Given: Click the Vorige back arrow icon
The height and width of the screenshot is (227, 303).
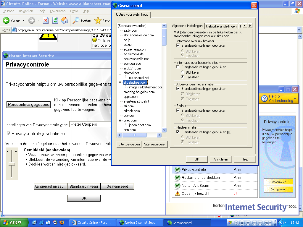Looking at the screenshot, I should [6, 20].
